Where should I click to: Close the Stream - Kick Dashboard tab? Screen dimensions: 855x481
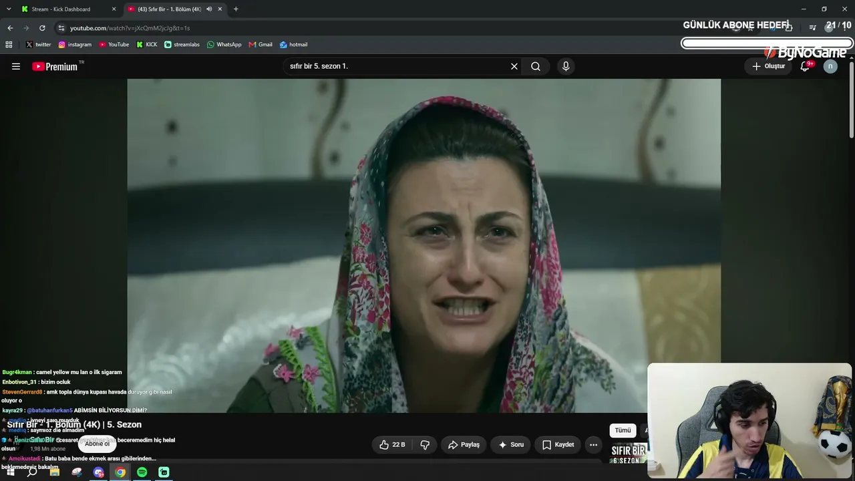coord(114,9)
